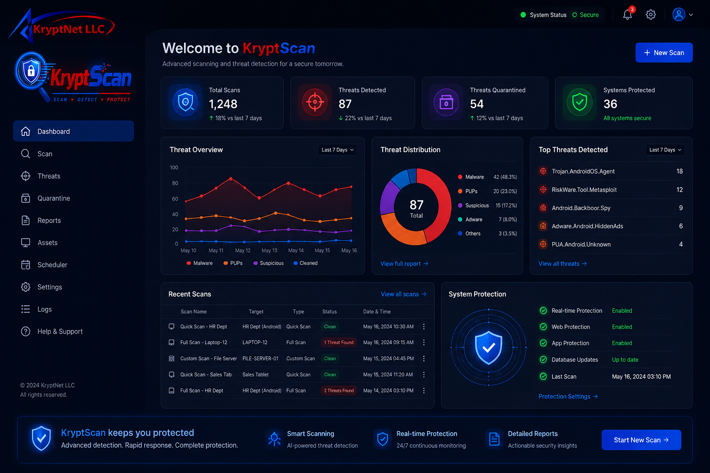Toggle Malware series in chart legend
The image size is (710, 473).
pos(199,263)
